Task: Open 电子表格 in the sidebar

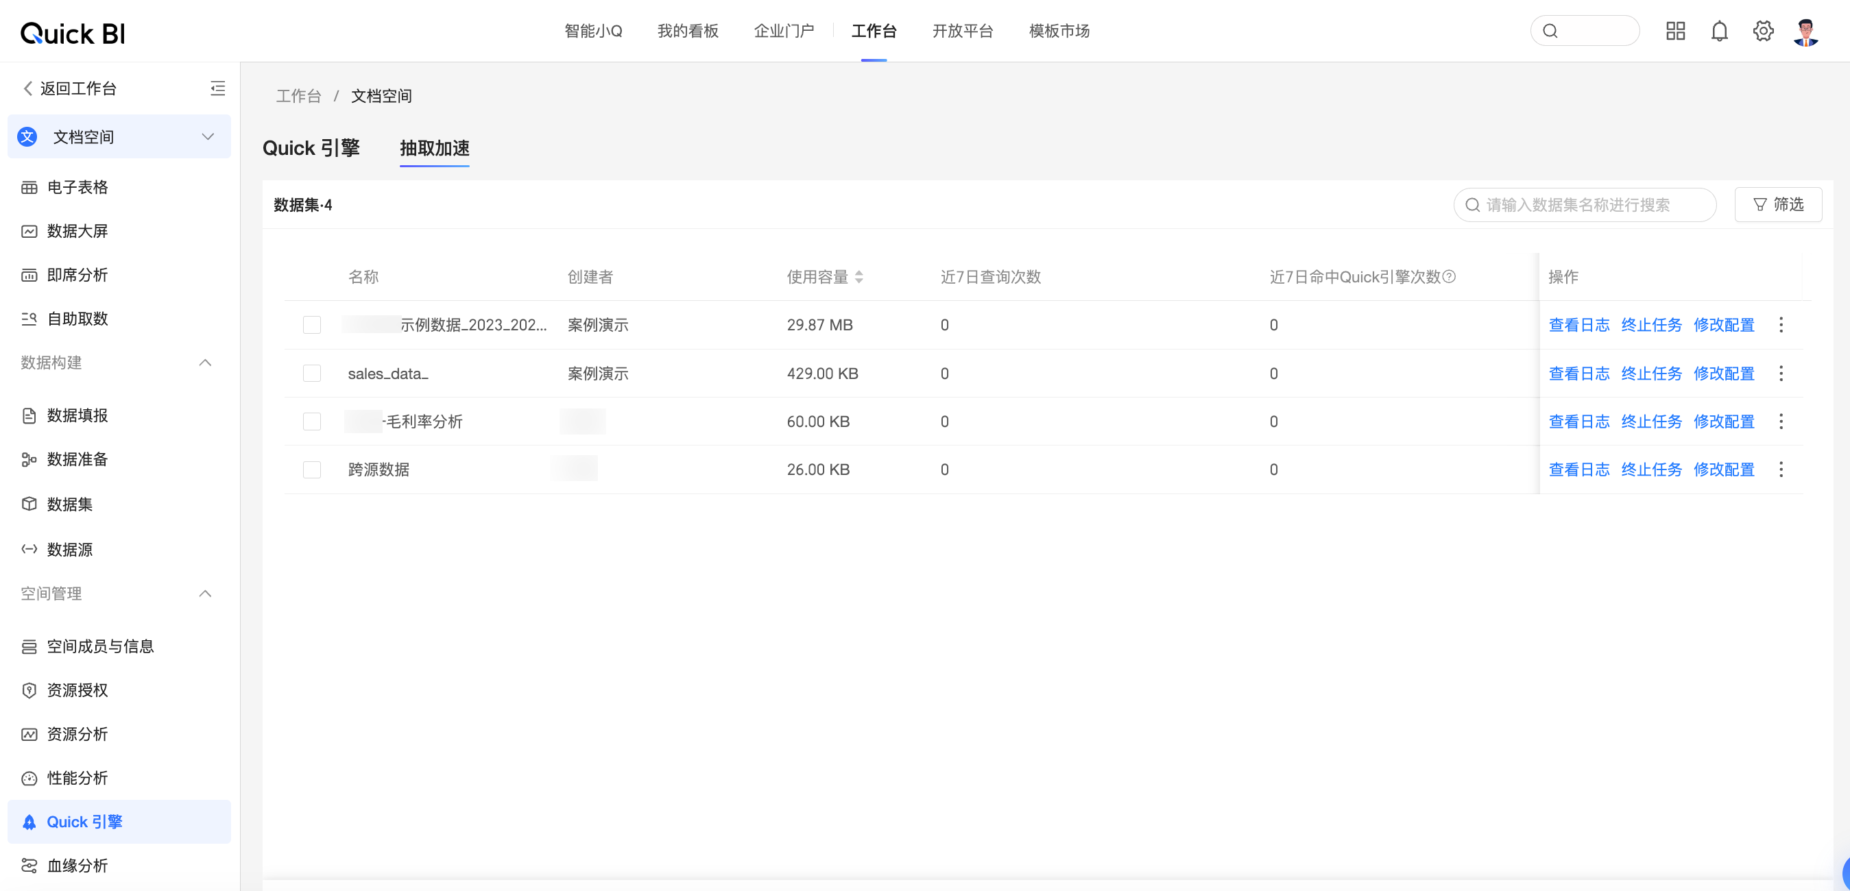Action: (x=119, y=187)
